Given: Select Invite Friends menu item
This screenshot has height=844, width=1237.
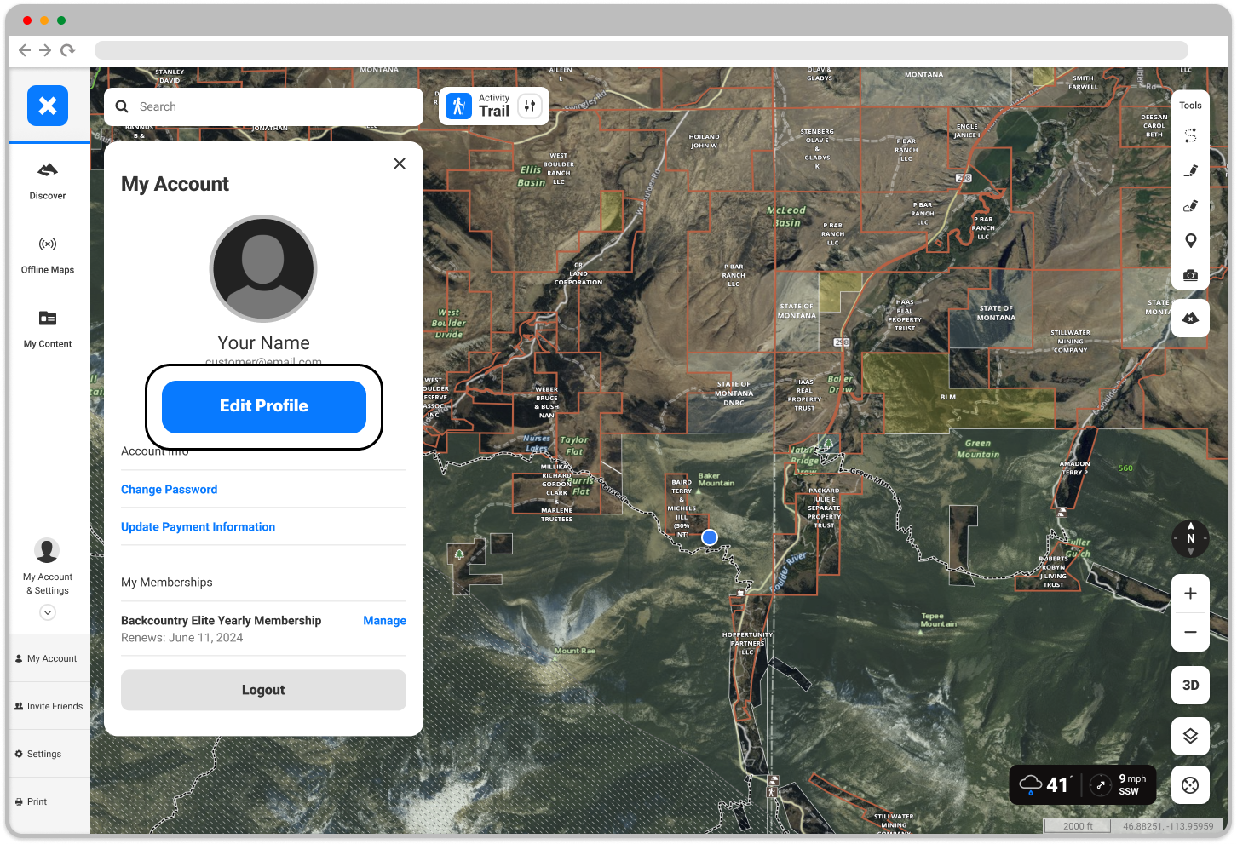Looking at the screenshot, I should coord(49,706).
